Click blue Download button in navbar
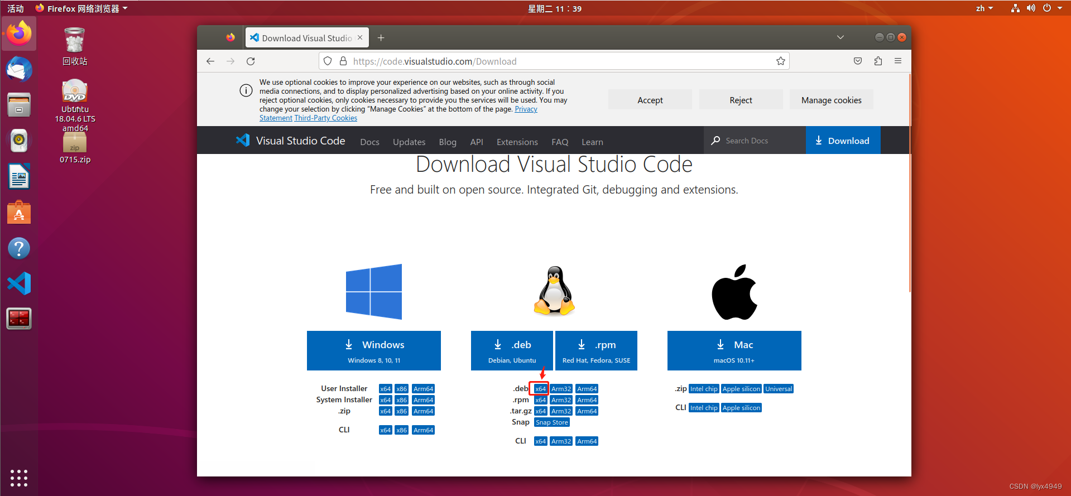Screen dimensions: 1071x496 click(x=843, y=140)
